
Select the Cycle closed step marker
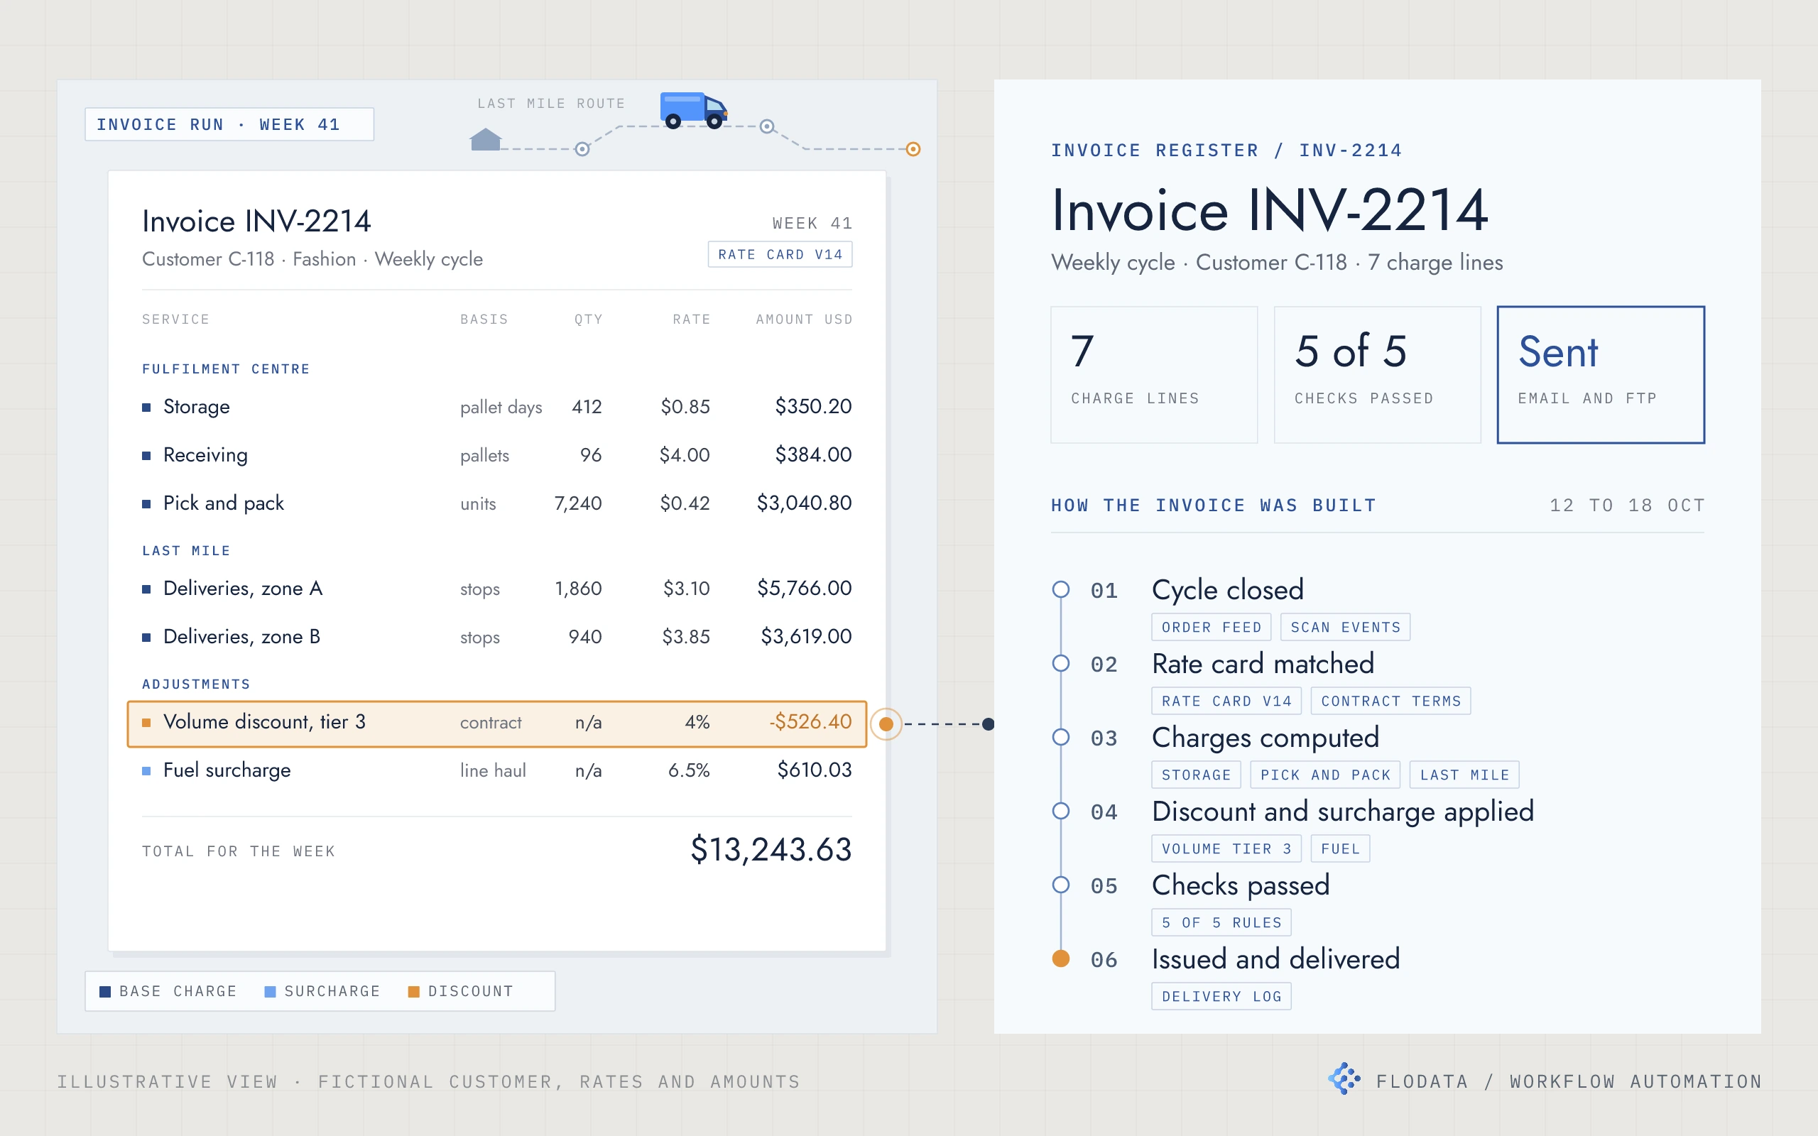pyautogui.click(x=1061, y=589)
